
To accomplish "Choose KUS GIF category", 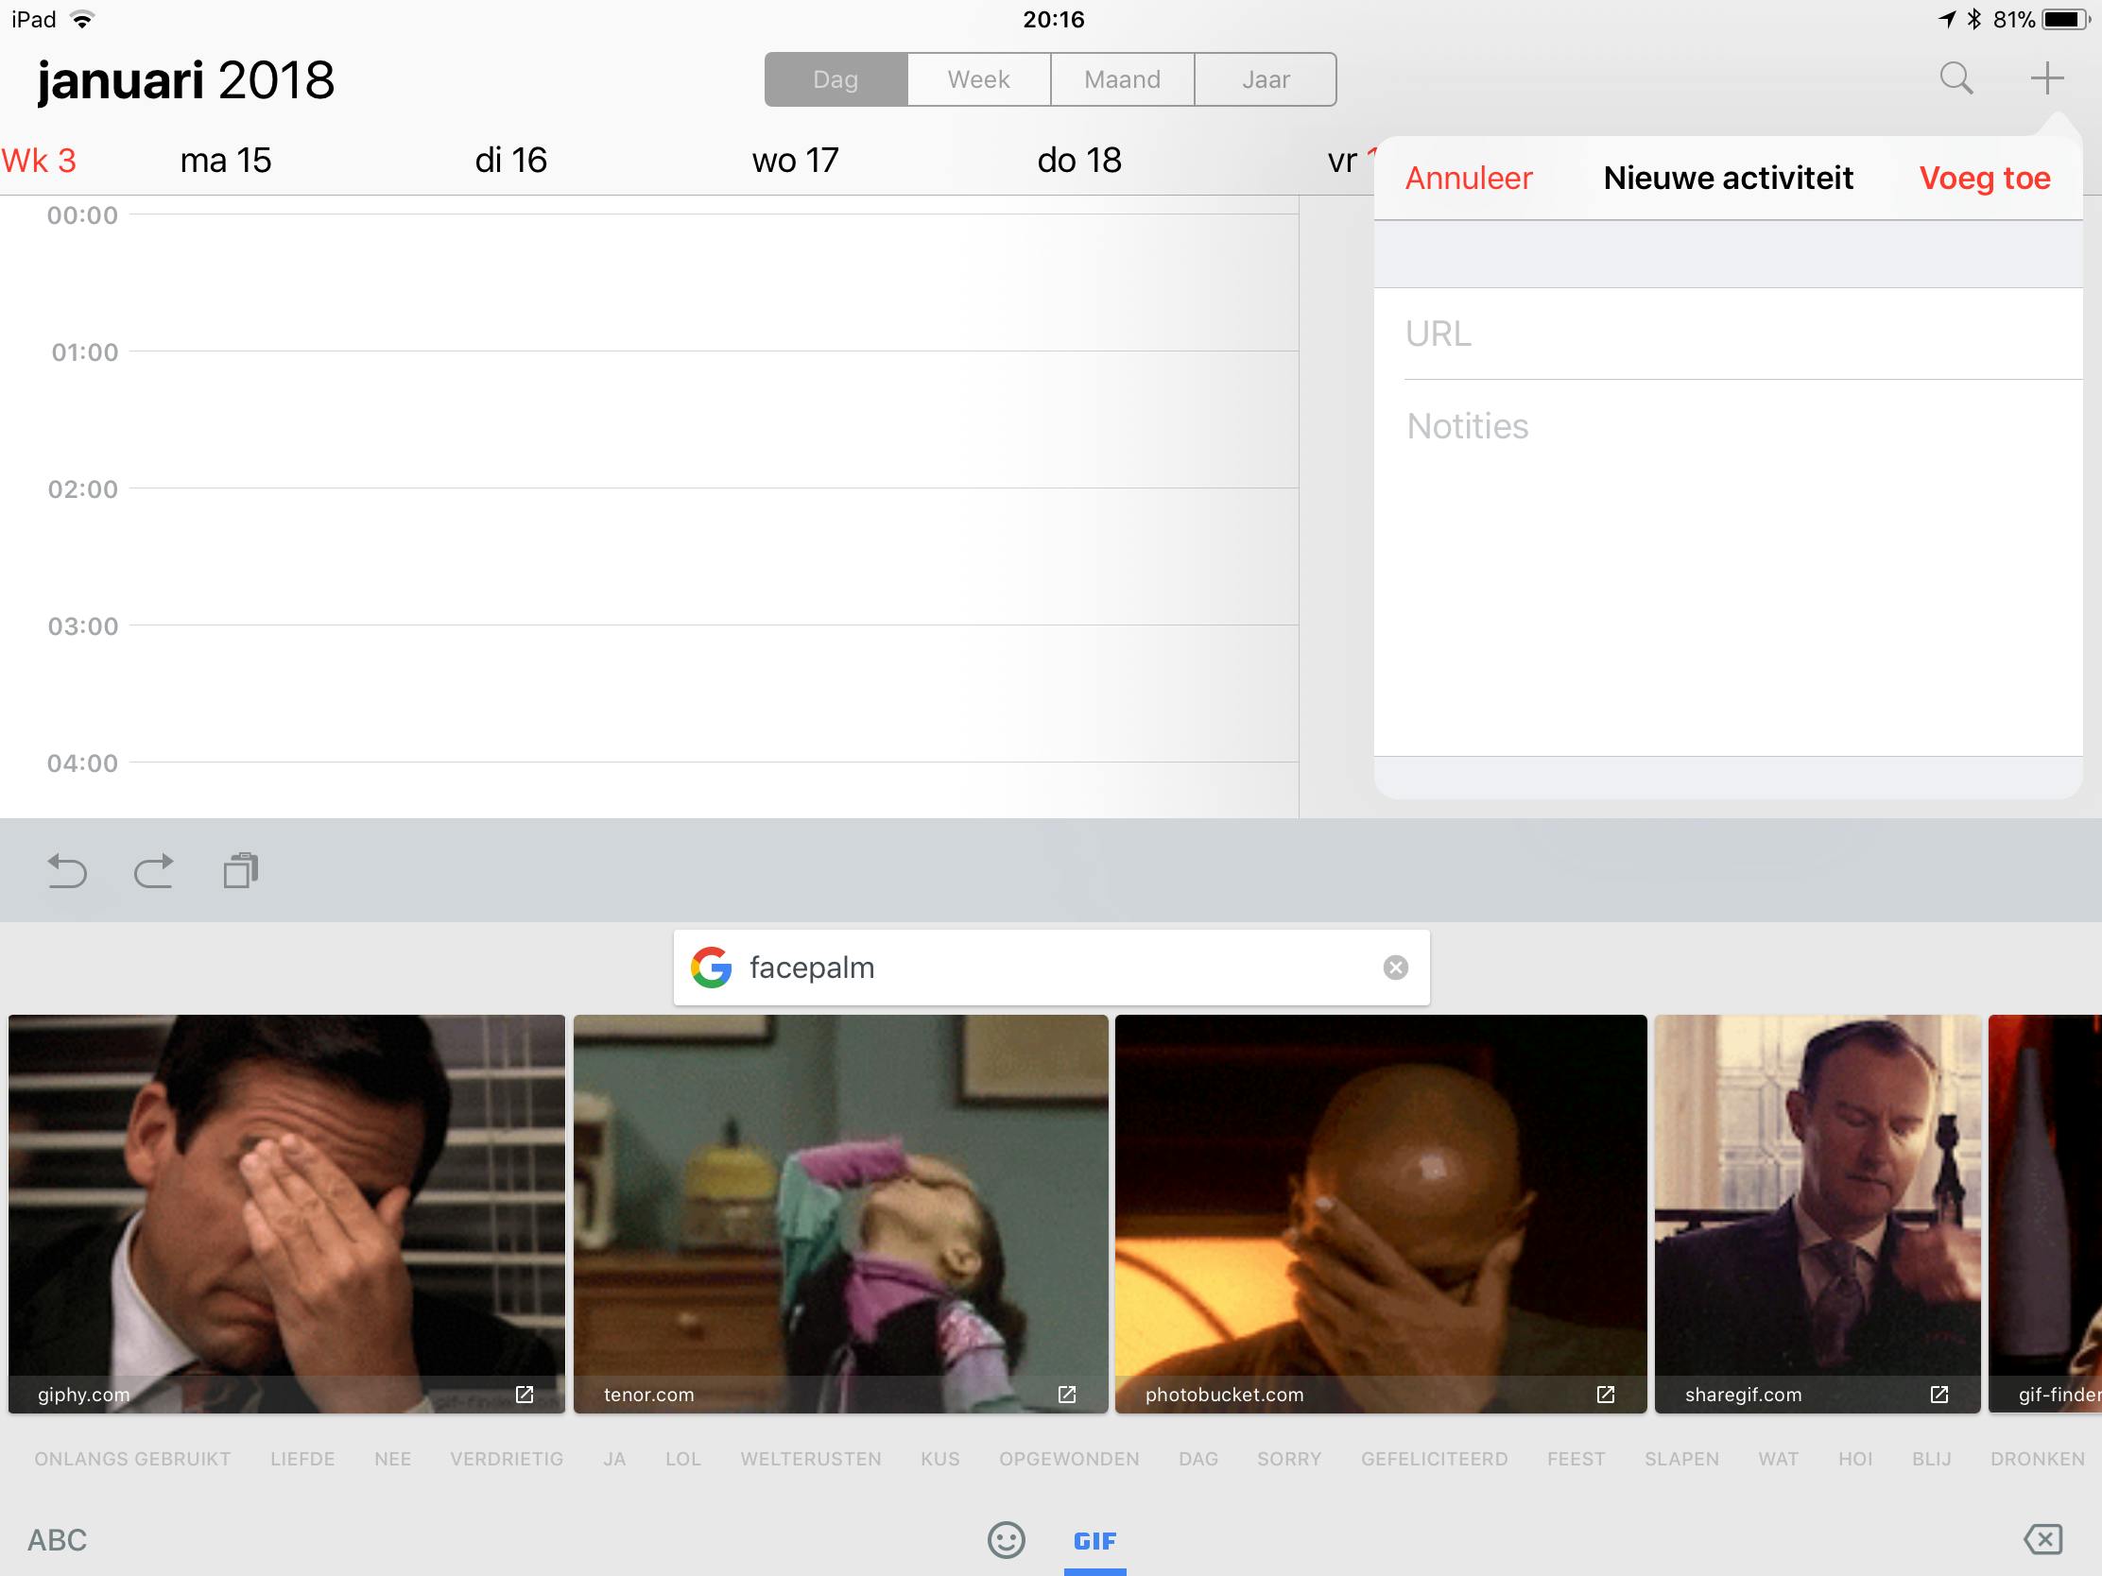I will 939,1458.
